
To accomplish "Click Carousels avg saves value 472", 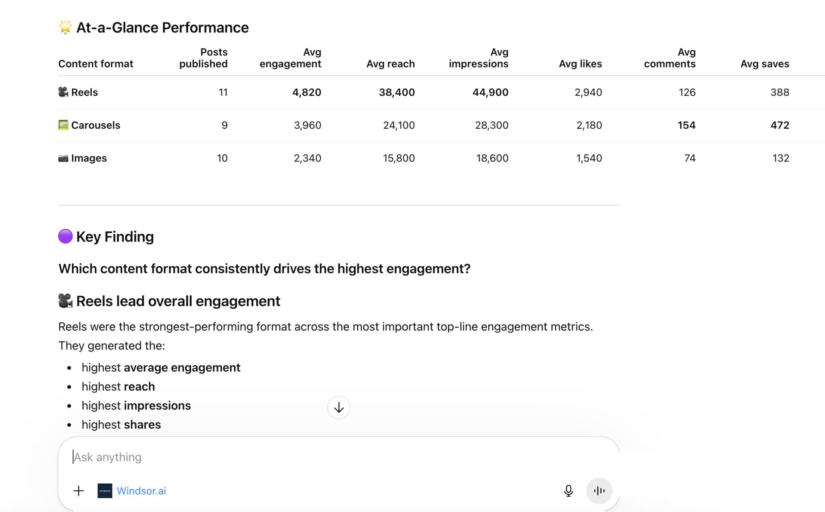I will point(780,125).
